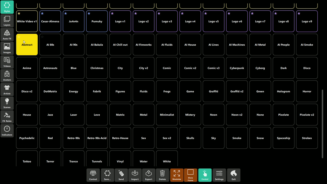Open the FX Rules panel
The height and width of the screenshot is (184, 327).
point(7,117)
